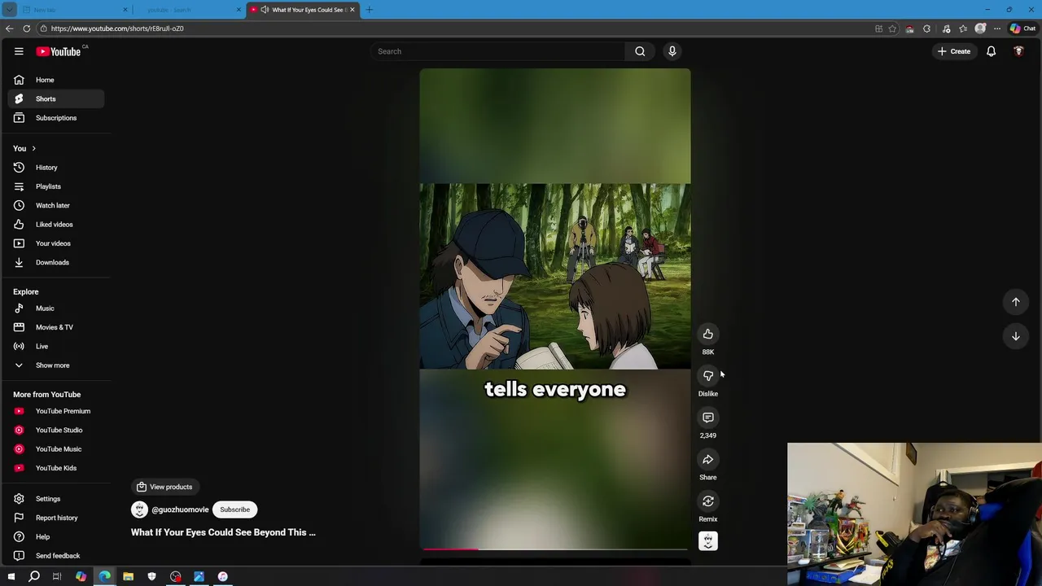Open the tab actions dropdown
Screen dimensions: 1042x586
coord(9,10)
